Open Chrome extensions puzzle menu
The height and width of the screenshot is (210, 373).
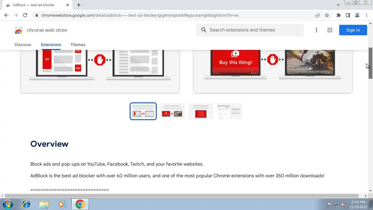(338, 15)
